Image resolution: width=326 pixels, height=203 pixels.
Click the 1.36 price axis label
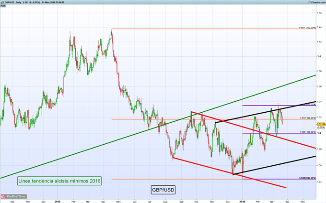tap(319, 86)
